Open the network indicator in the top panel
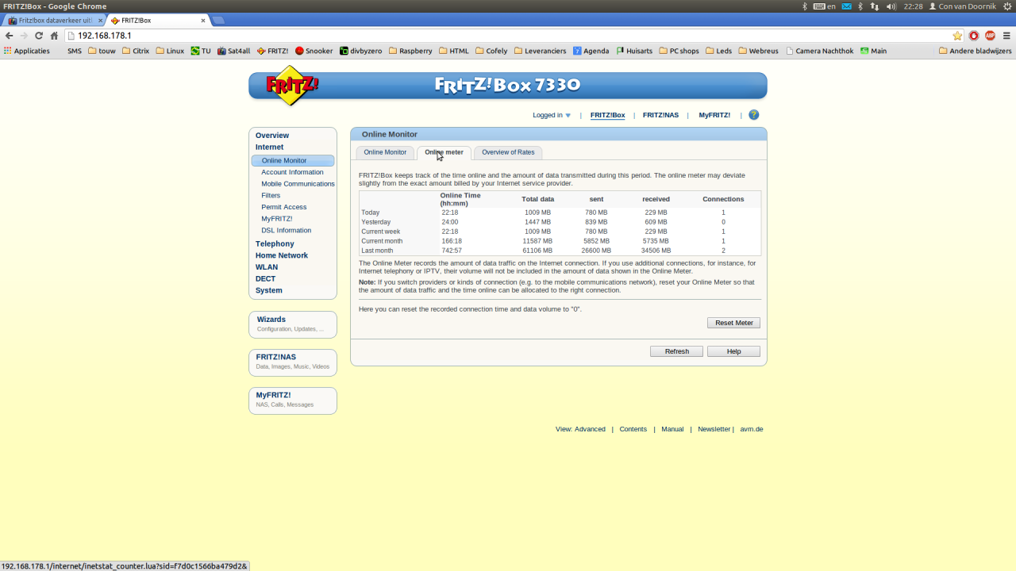 tap(875, 6)
